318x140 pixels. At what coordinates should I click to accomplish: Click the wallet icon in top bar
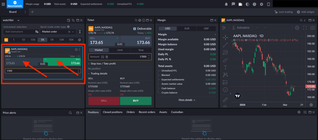coord(240,4)
